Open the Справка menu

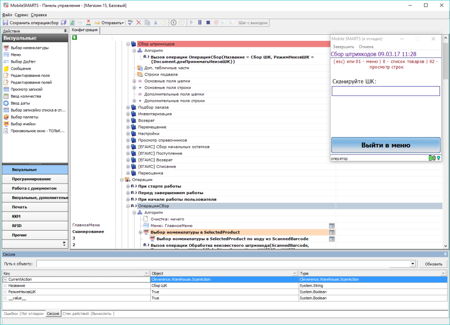pyautogui.click(x=39, y=15)
